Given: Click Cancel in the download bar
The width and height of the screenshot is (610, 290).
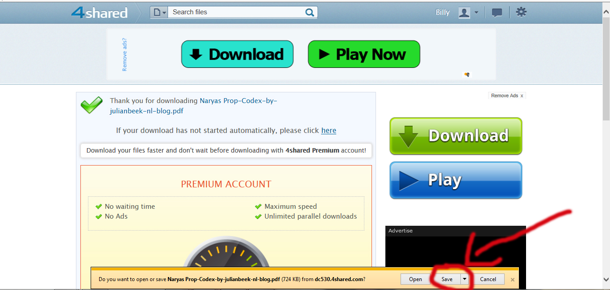Looking at the screenshot, I should point(488,279).
